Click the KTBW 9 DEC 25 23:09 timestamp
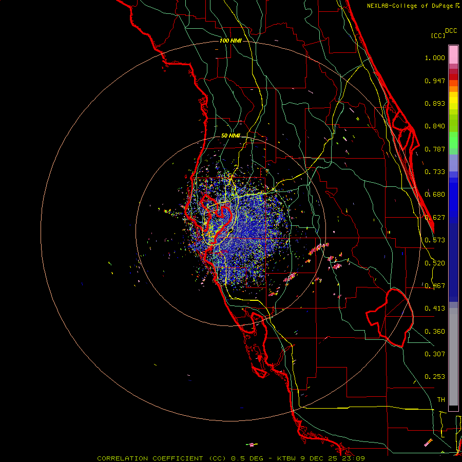This screenshot has width=462, height=462. tap(321, 458)
